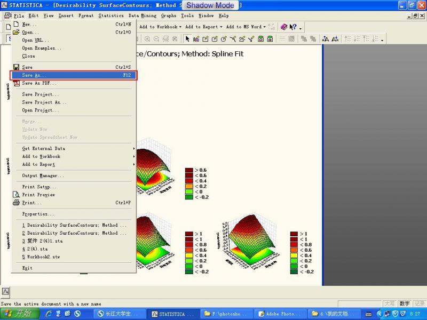Screen dimensions: 427x320
Task: Choose Save Project... menu entry
Action: click(74, 94)
